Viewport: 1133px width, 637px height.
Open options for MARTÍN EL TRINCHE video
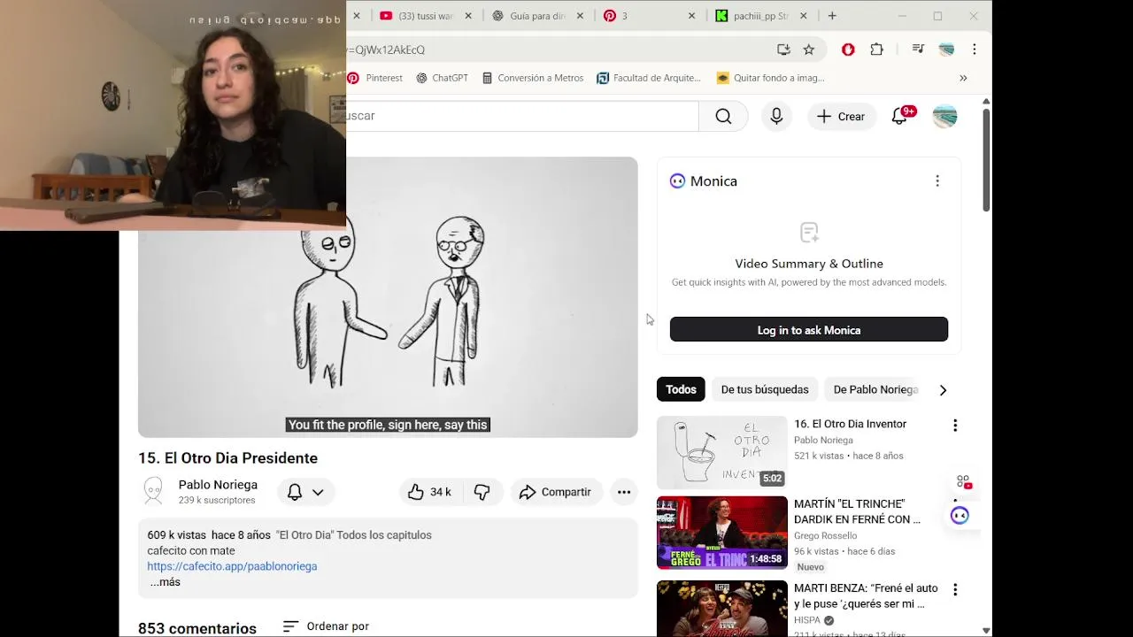tap(954, 505)
